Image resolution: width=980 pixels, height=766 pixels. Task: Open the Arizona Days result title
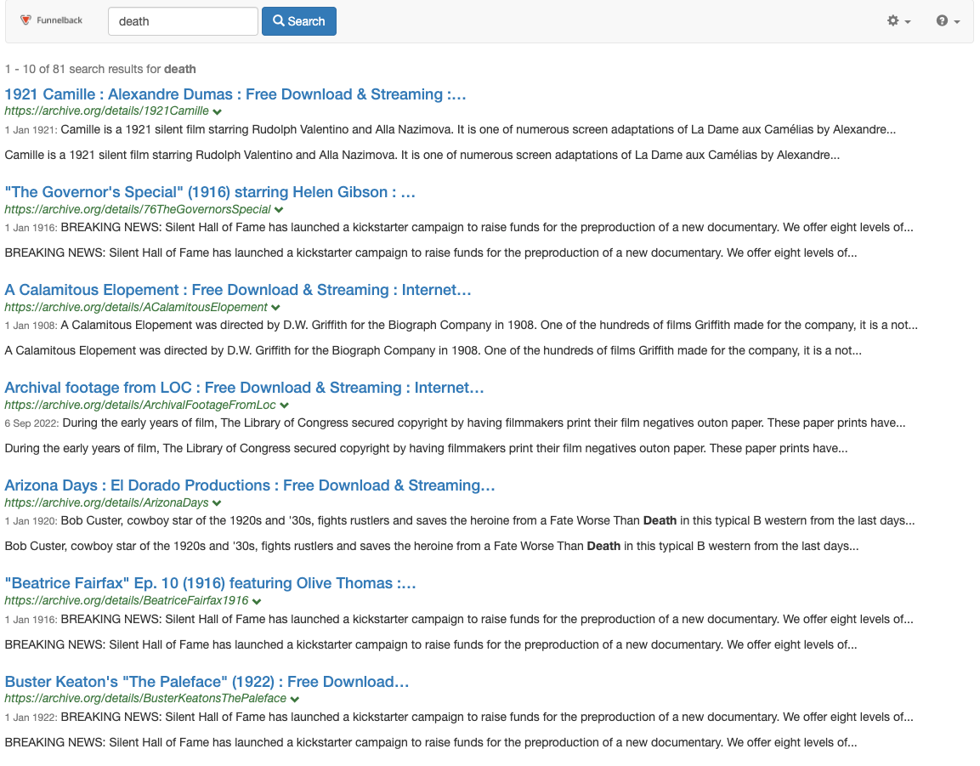[x=250, y=485]
